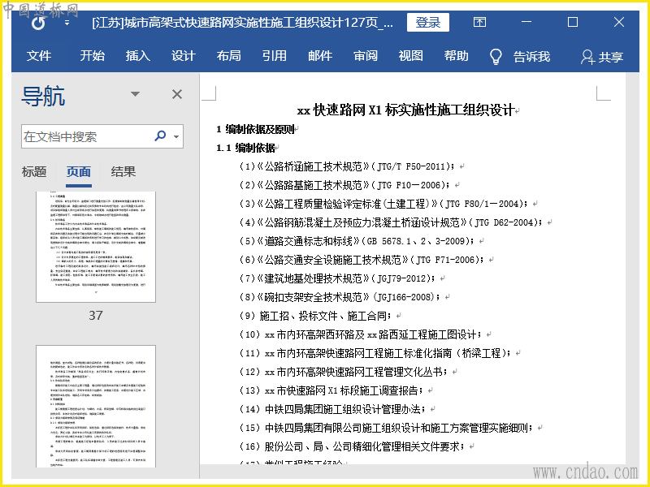The image size is (650, 487).
Task: Click line (16) 精细化管理相关文件要求
Action: 352,446
